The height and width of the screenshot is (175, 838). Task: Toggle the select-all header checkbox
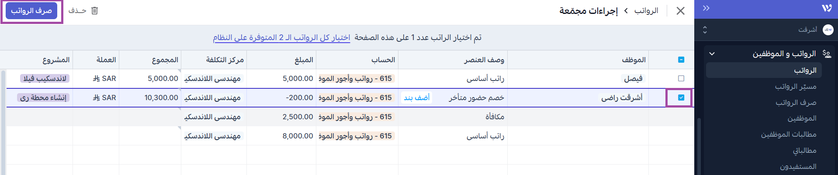tap(681, 60)
